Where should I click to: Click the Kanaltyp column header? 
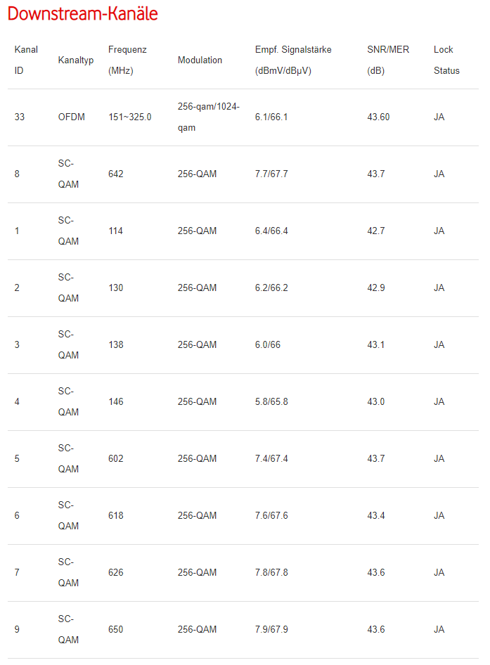[75, 60]
